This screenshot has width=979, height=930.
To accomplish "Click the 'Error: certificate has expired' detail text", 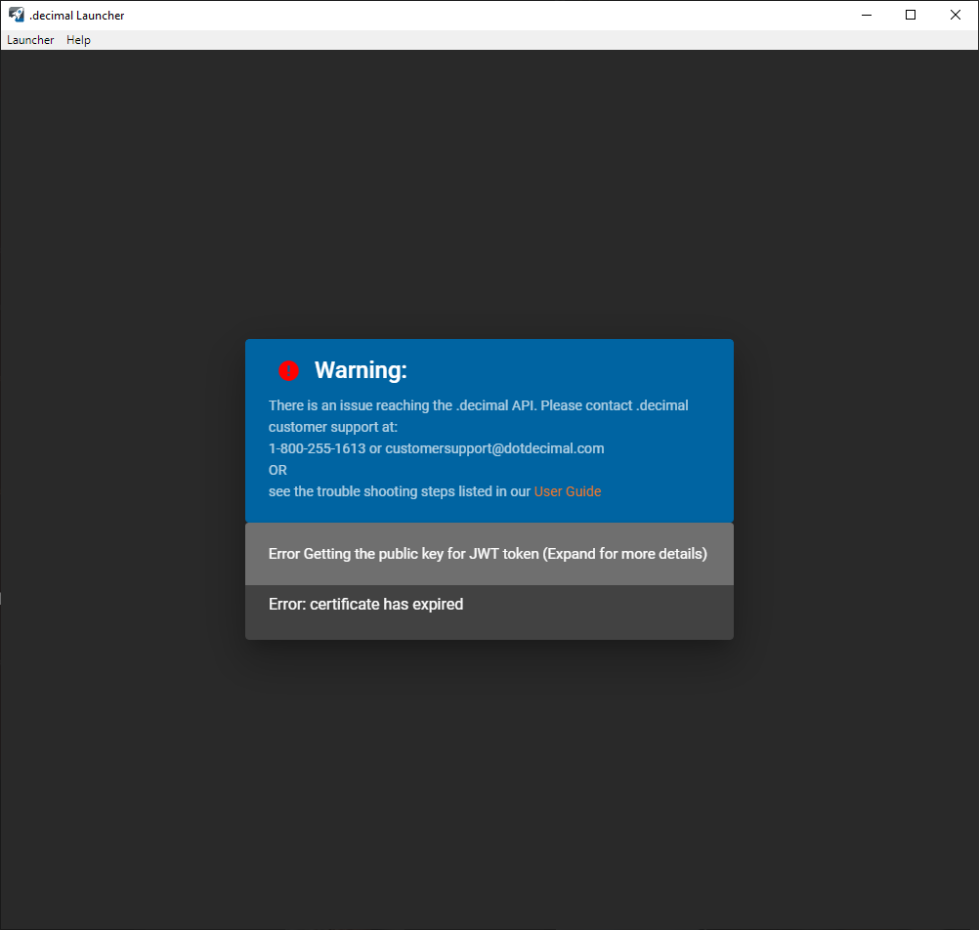I will click(365, 605).
